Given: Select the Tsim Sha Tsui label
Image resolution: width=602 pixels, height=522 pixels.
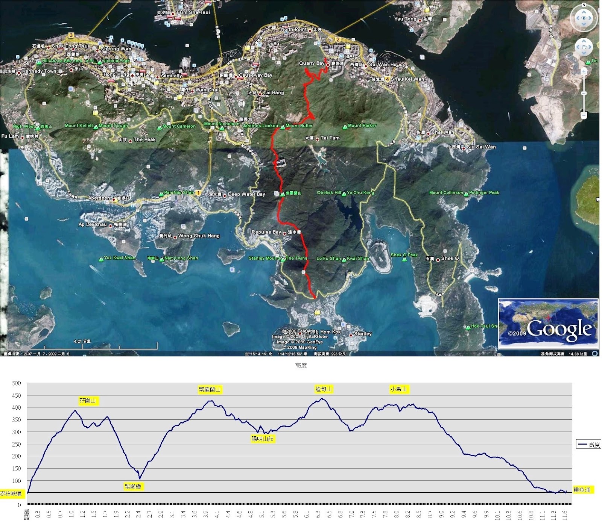Looking at the screenshot, I should [193, 12].
